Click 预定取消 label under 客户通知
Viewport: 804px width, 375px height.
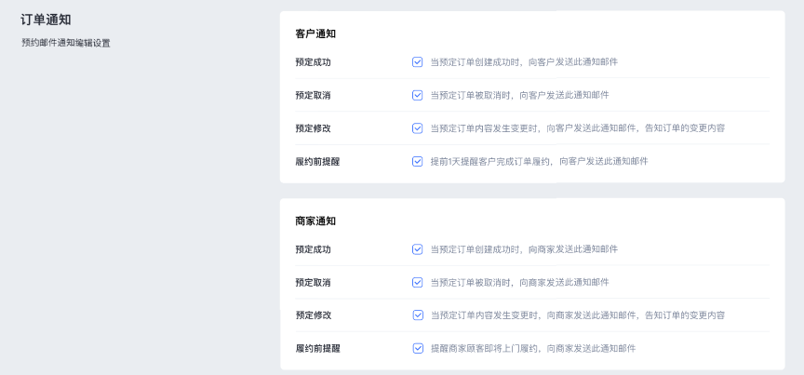point(313,95)
